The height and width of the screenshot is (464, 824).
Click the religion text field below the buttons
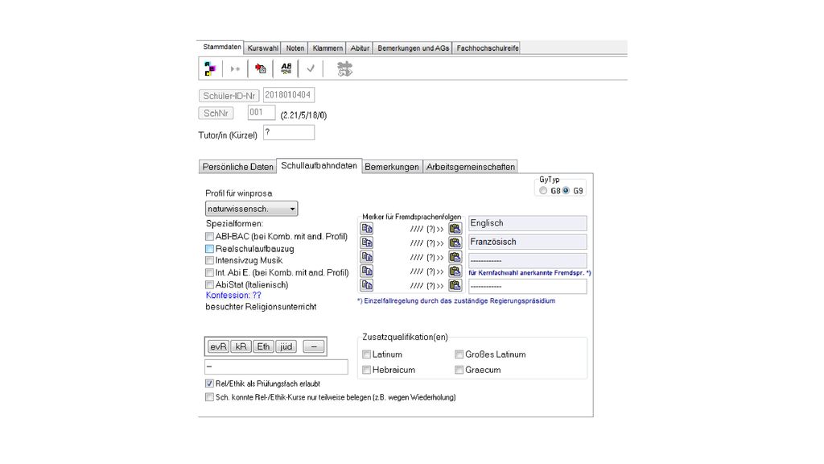tap(277, 367)
